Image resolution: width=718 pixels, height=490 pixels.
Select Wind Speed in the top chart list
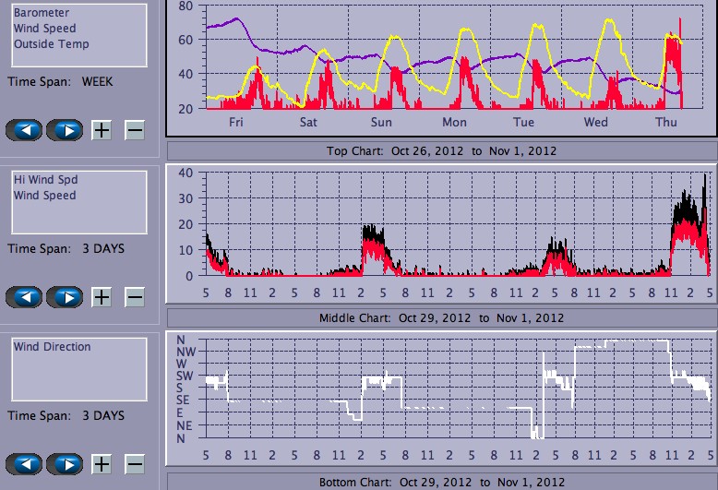point(44,29)
